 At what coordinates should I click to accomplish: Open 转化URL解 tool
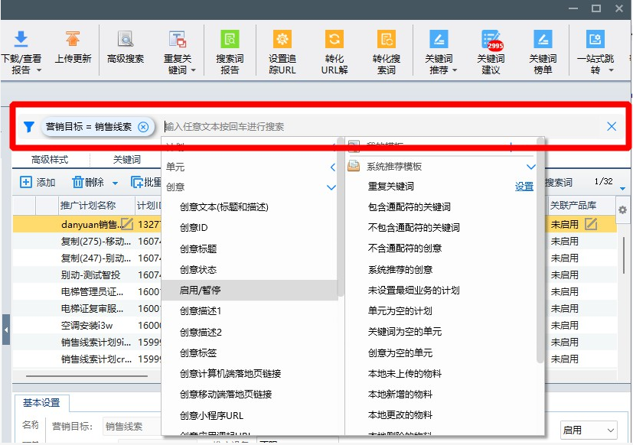tap(334, 39)
